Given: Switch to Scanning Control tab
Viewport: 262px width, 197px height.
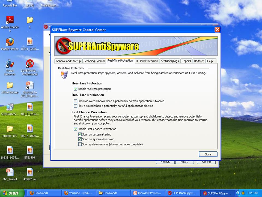Looking at the screenshot, I should 94,61.
